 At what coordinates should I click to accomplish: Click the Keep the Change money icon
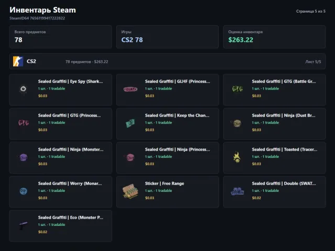[x=130, y=123]
